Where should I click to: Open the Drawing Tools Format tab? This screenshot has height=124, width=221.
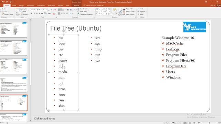click(76, 6)
